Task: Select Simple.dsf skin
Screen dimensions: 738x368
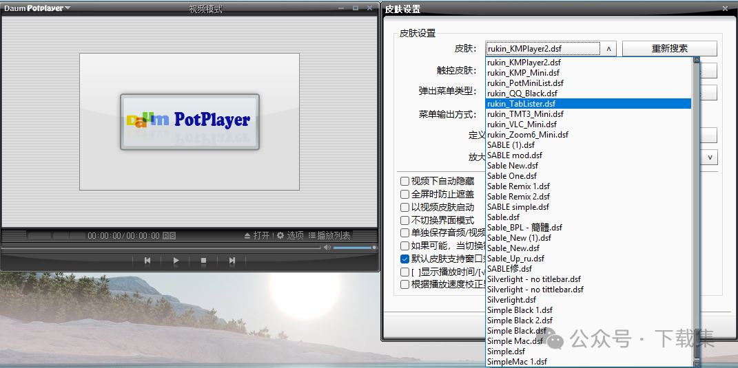Action: tap(588, 351)
